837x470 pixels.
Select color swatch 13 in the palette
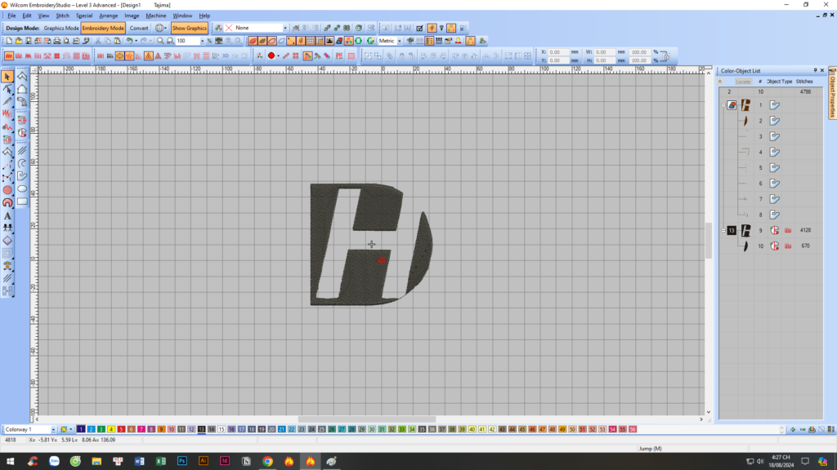pyautogui.click(x=201, y=429)
